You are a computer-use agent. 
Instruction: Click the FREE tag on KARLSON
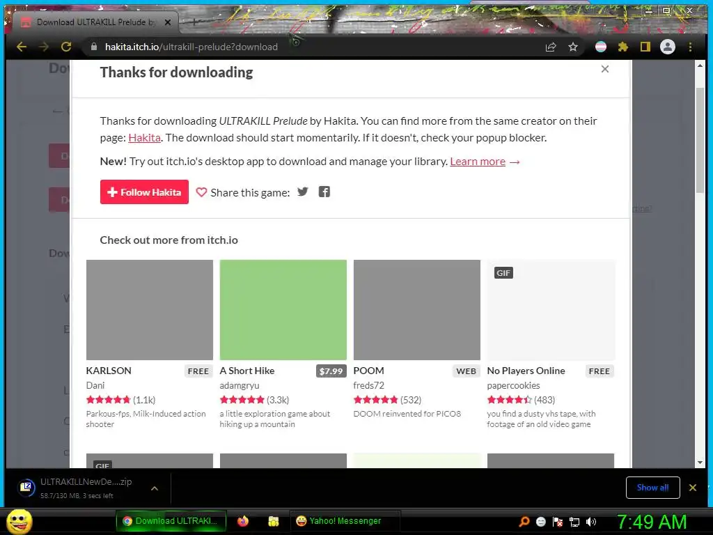198,371
